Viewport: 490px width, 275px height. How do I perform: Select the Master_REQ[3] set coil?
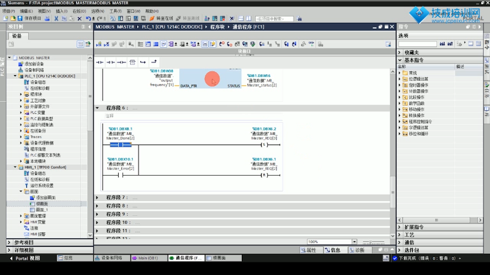(264, 145)
